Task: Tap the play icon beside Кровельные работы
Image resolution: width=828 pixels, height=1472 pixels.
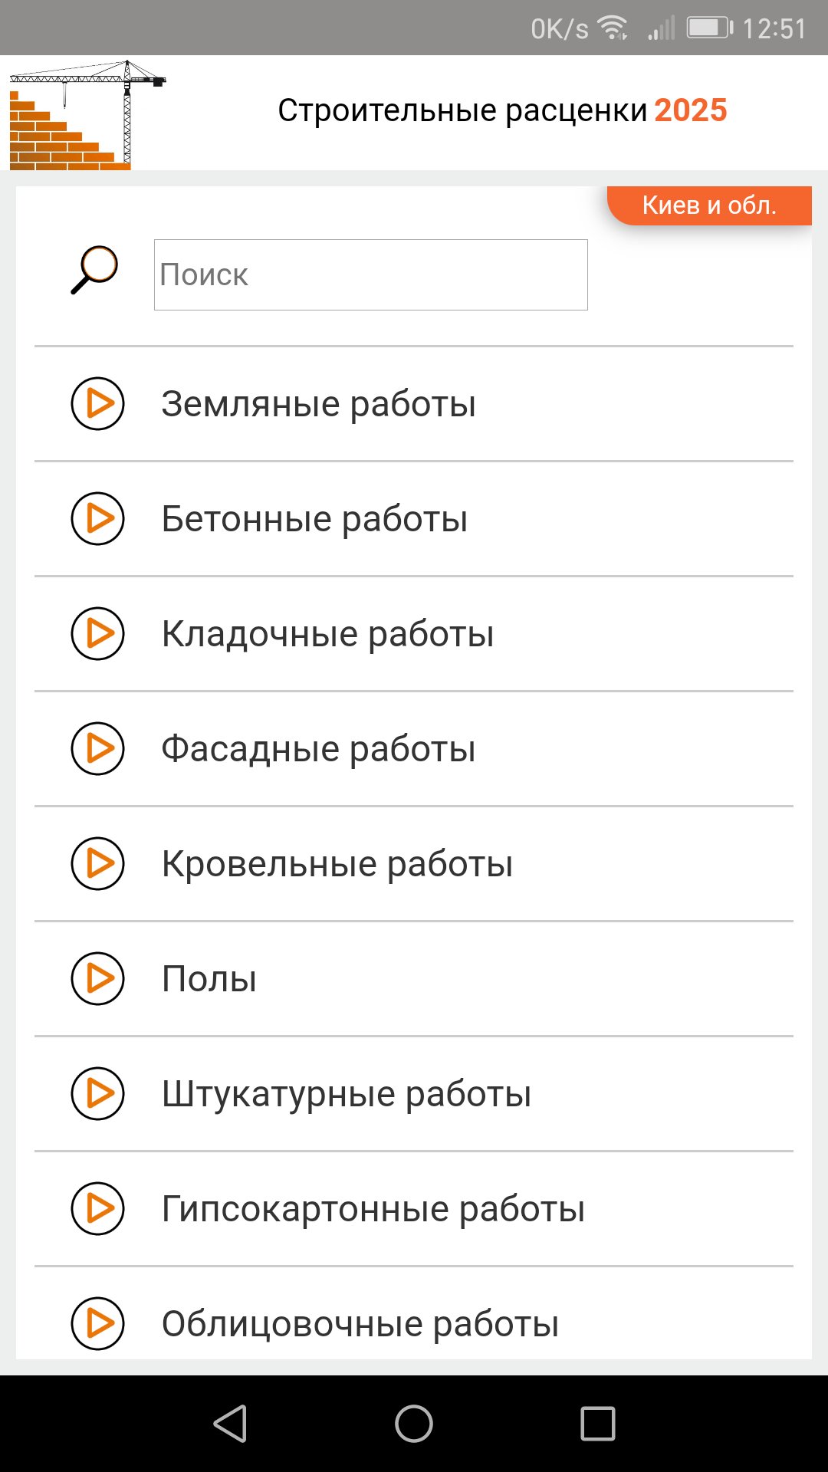Action: (x=97, y=863)
